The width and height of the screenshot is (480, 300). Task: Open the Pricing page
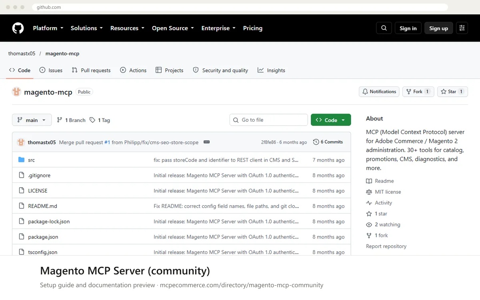253,28
